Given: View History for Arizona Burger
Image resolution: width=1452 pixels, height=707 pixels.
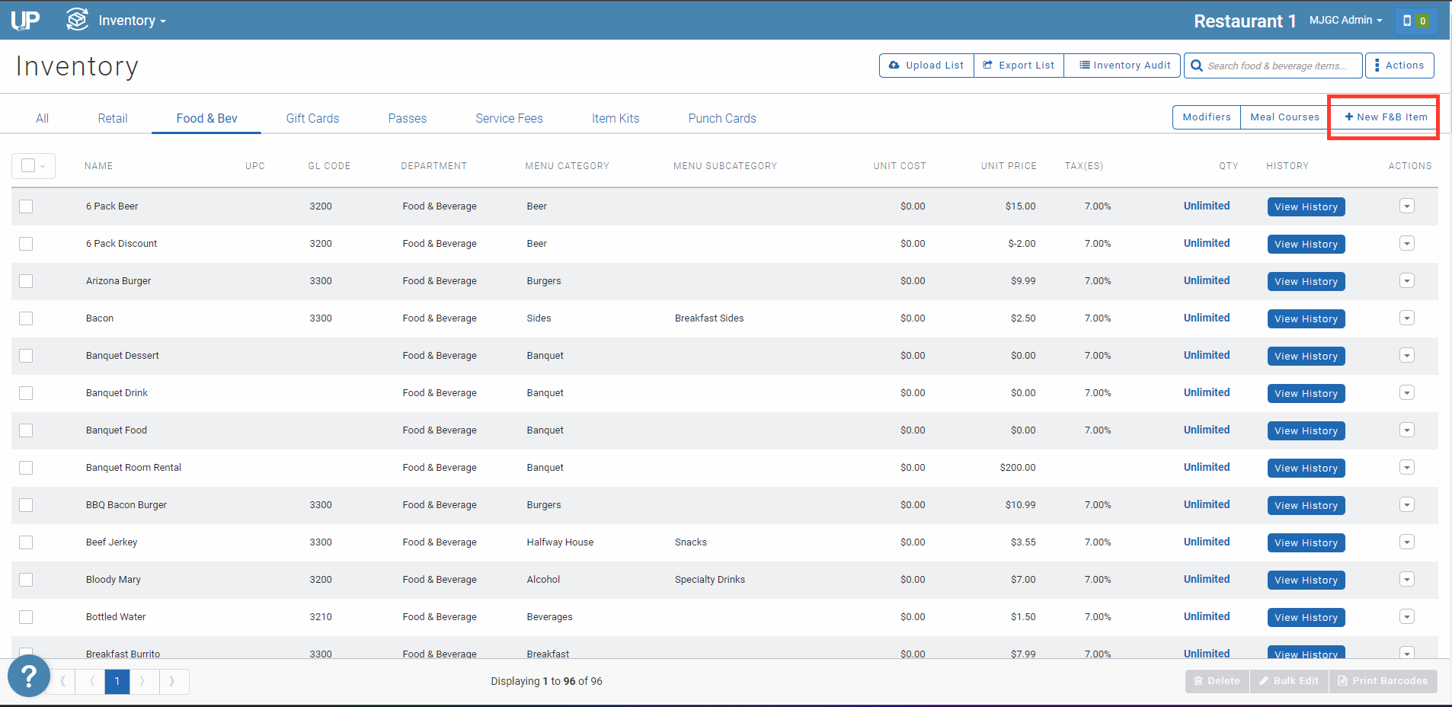Looking at the screenshot, I should (x=1306, y=281).
